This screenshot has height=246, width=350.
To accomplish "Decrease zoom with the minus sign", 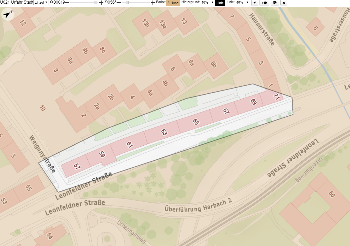I will (x=67, y=3).
